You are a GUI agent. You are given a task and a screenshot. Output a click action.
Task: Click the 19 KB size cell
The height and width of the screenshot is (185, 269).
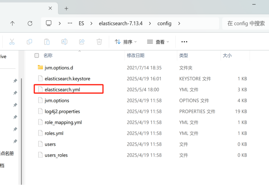coord(241,112)
